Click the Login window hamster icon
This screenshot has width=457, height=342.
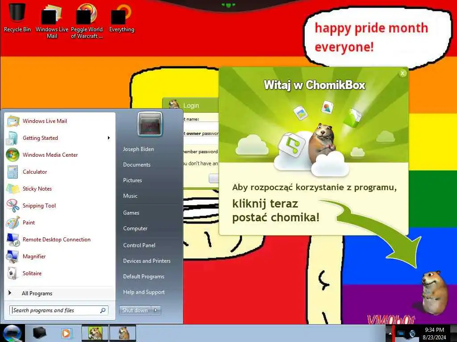174,104
